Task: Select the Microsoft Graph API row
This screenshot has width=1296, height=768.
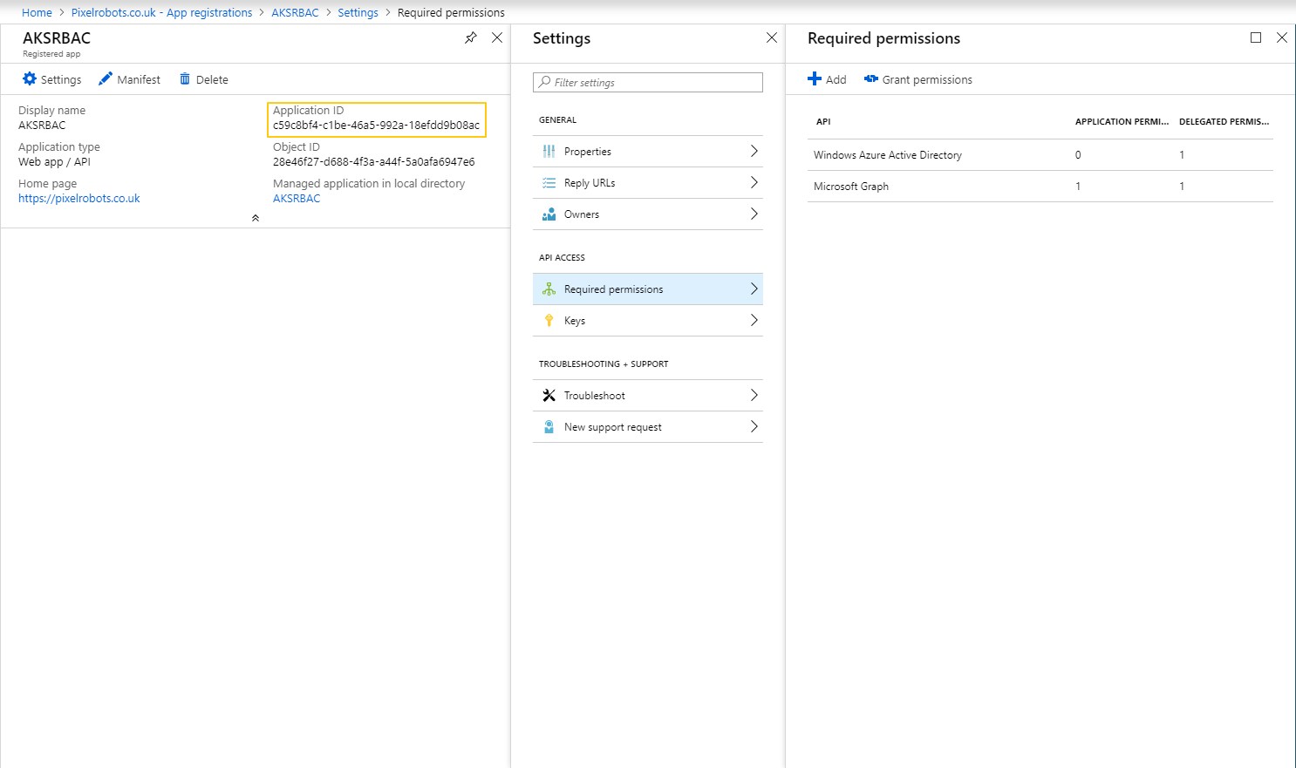Action: (851, 187)
